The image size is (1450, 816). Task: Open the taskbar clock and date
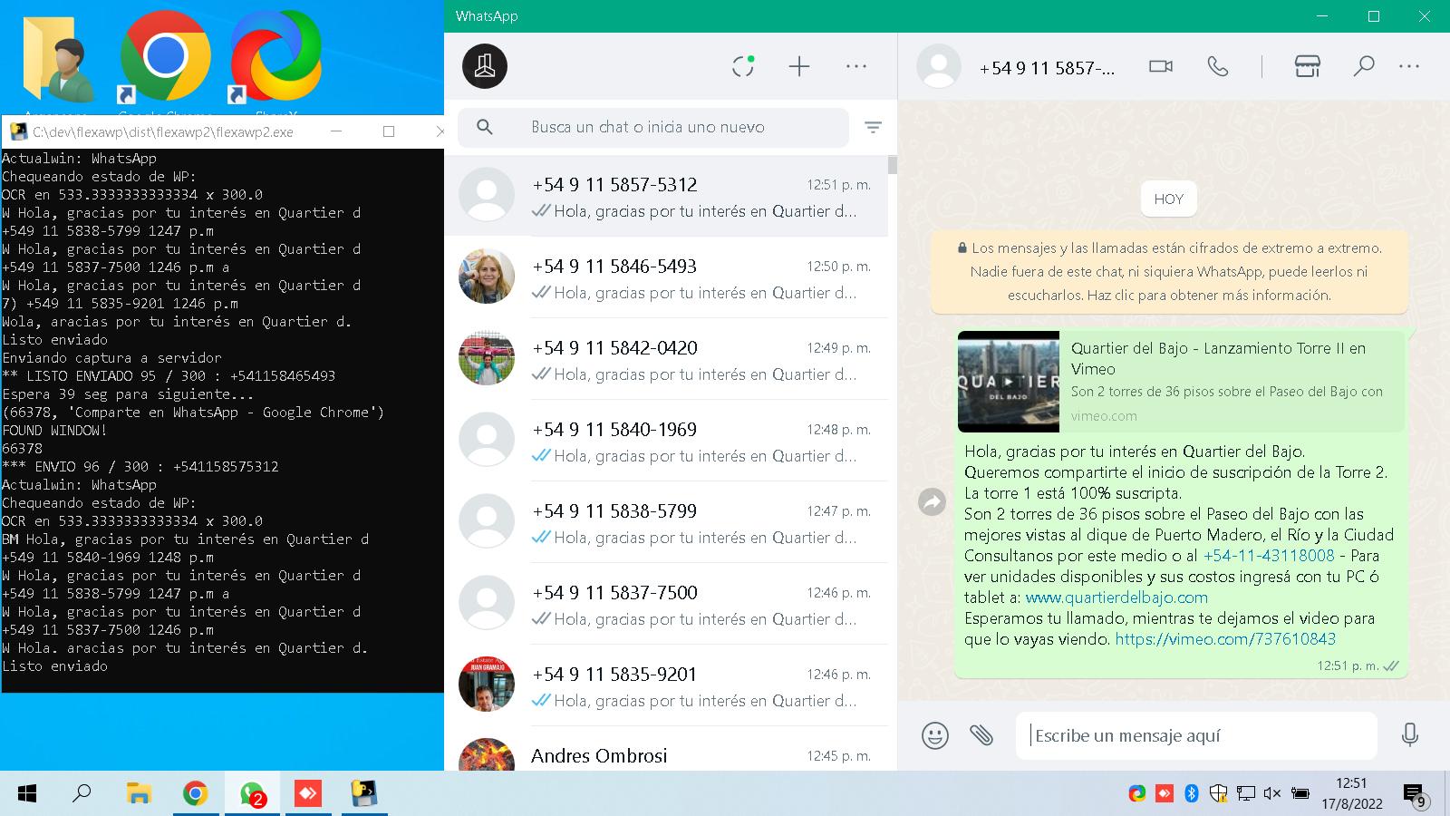(1351, 793)
